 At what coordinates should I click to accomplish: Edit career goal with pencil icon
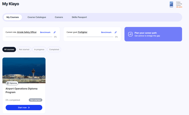pyautogui.click(x=116, y=32)
